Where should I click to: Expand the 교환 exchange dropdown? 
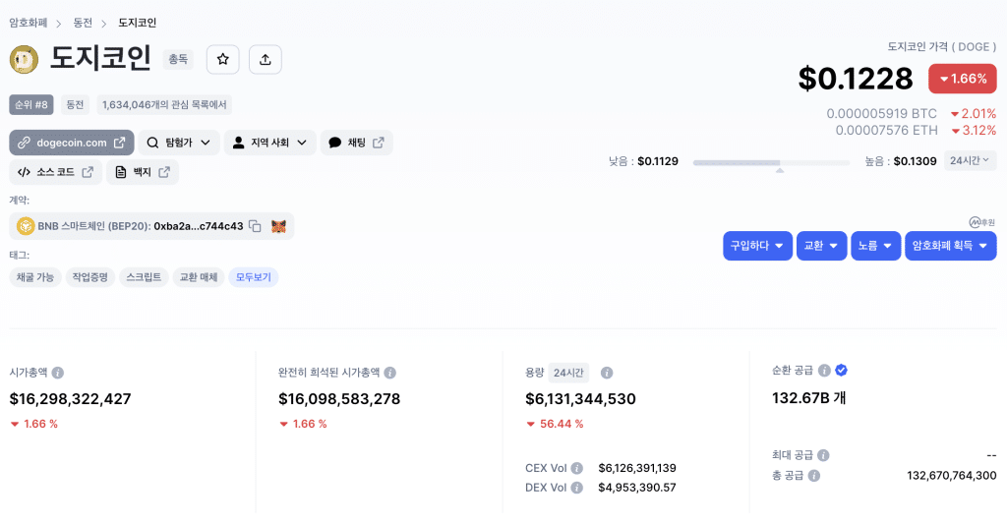click(x=821, y=246)
